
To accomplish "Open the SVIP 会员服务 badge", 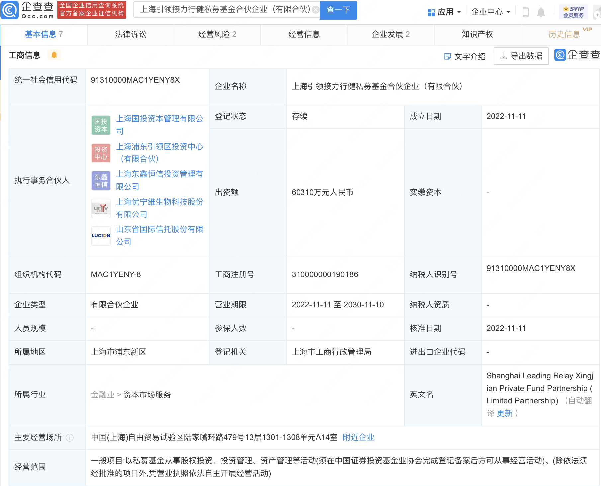I will pyautogui.click(x=573, y=12).
